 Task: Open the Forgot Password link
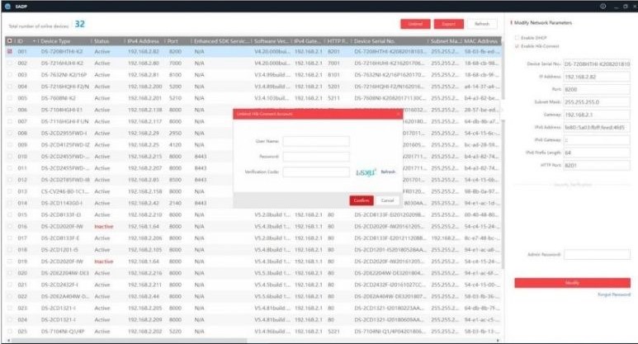coord(614,295)
